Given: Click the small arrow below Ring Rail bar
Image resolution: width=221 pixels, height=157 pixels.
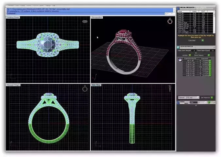Looking at the screenshot, I should click(196, 105).
